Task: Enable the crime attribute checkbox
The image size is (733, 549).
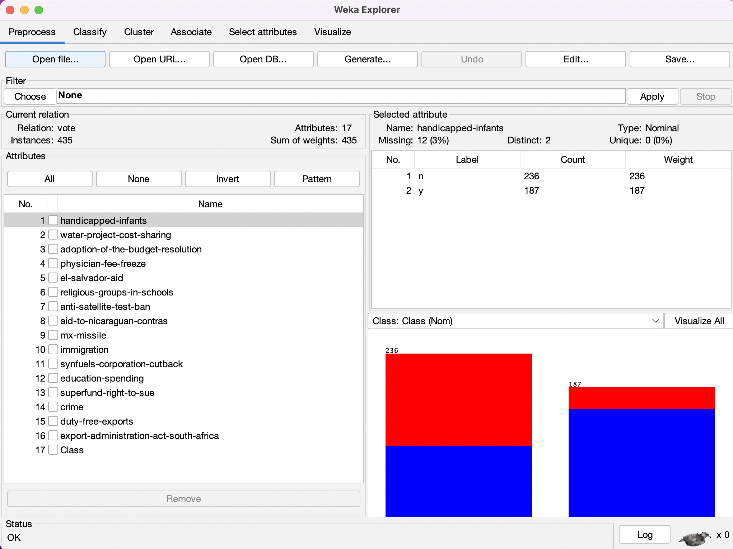Action: (x=53, y=407)
